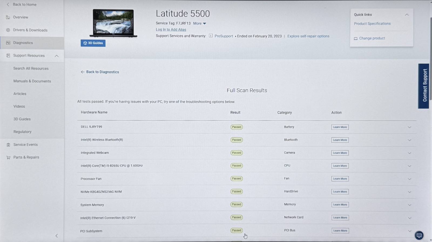Open the ProSupport warranty link

(x=224, y=36)
